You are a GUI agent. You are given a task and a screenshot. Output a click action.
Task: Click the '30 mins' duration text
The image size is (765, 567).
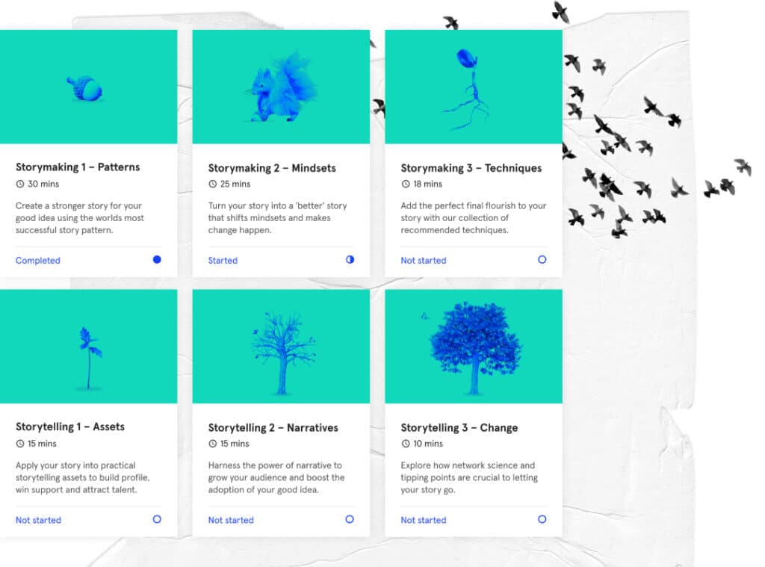[43, 184]
